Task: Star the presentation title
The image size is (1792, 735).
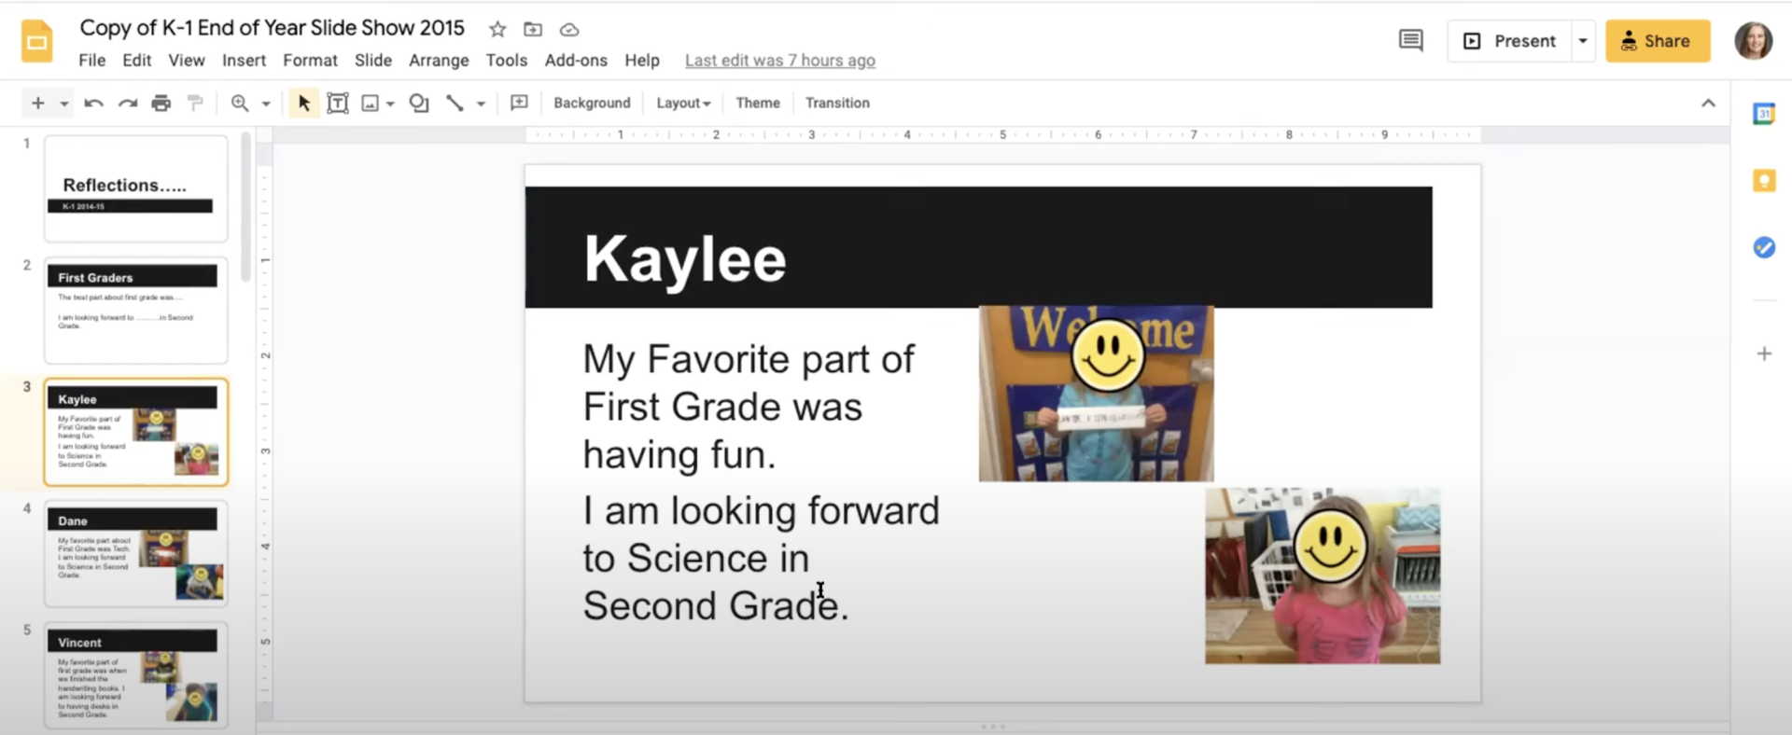Action: tap(497, 30)
